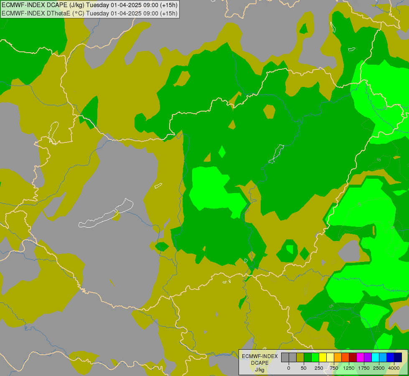Click the red-orange legend swatch
This screenshot has height=376, width=409.
tap(345, 357)
